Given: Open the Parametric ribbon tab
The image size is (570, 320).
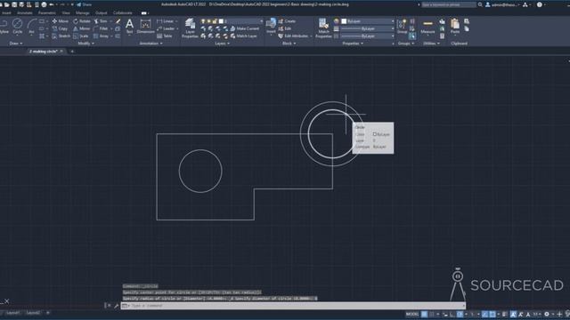Looking at the screenshot, I should (47, 12).
